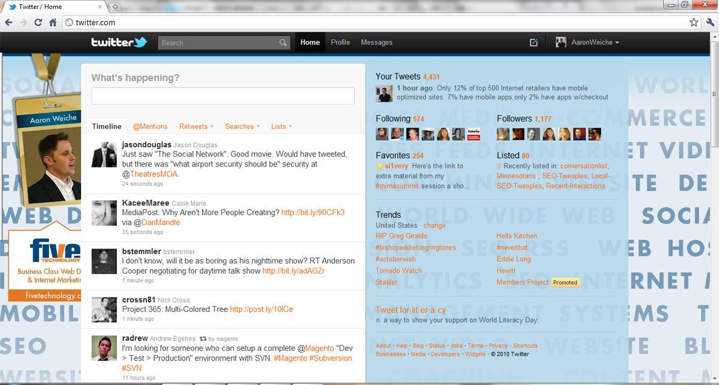This screenshot has height=385, width=719.
Task: Open the Tornado Watch trend
Action: (x=399, y=271)
